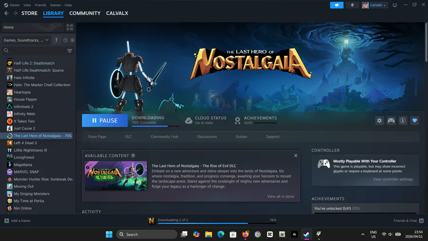Click the library search field
This screenshot has width=428, height=241.
(33, 50)
